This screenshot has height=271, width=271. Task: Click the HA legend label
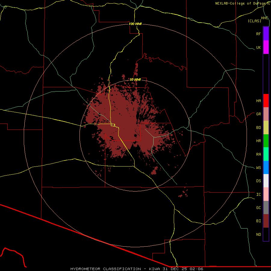[x=258, y=101]
